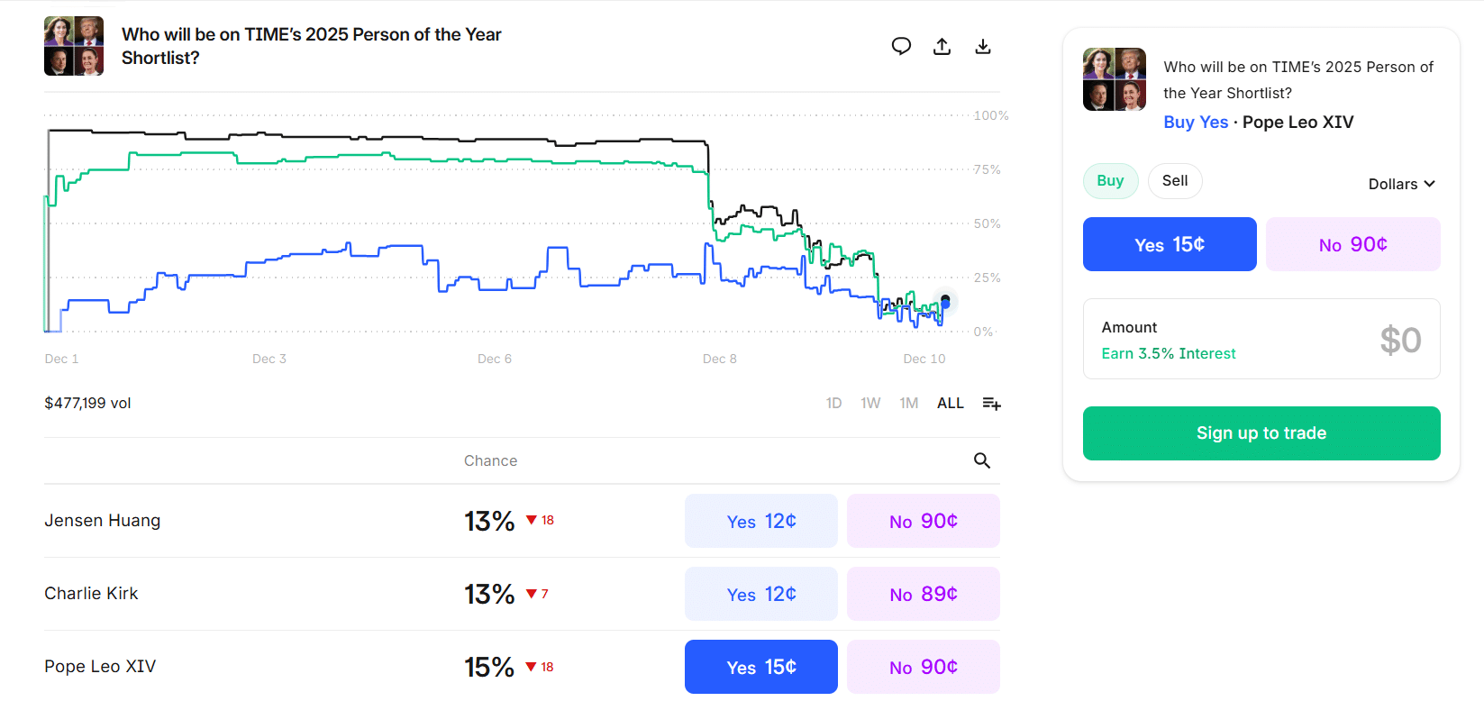Click the Amount input field

(1261, 339)
